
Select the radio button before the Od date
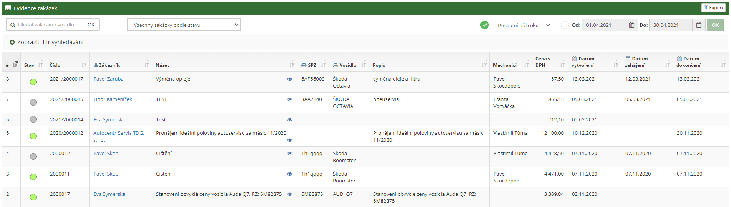(x=565, y=25)
